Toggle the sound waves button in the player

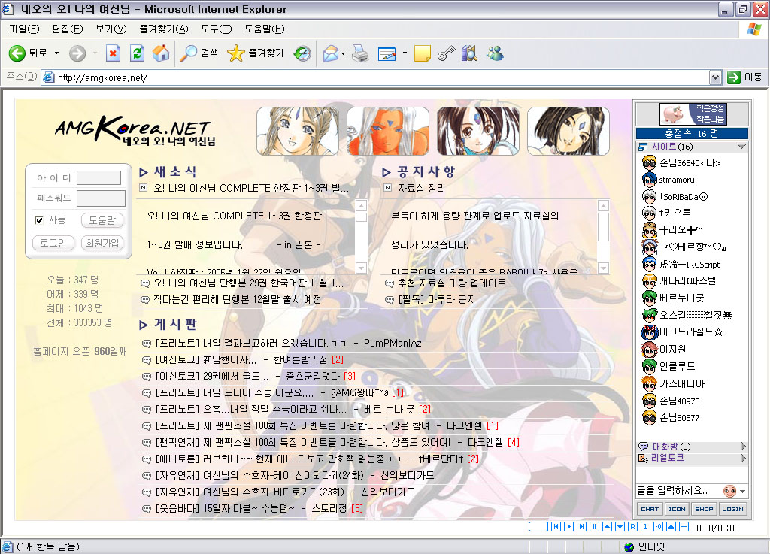(x=658, y=526)
